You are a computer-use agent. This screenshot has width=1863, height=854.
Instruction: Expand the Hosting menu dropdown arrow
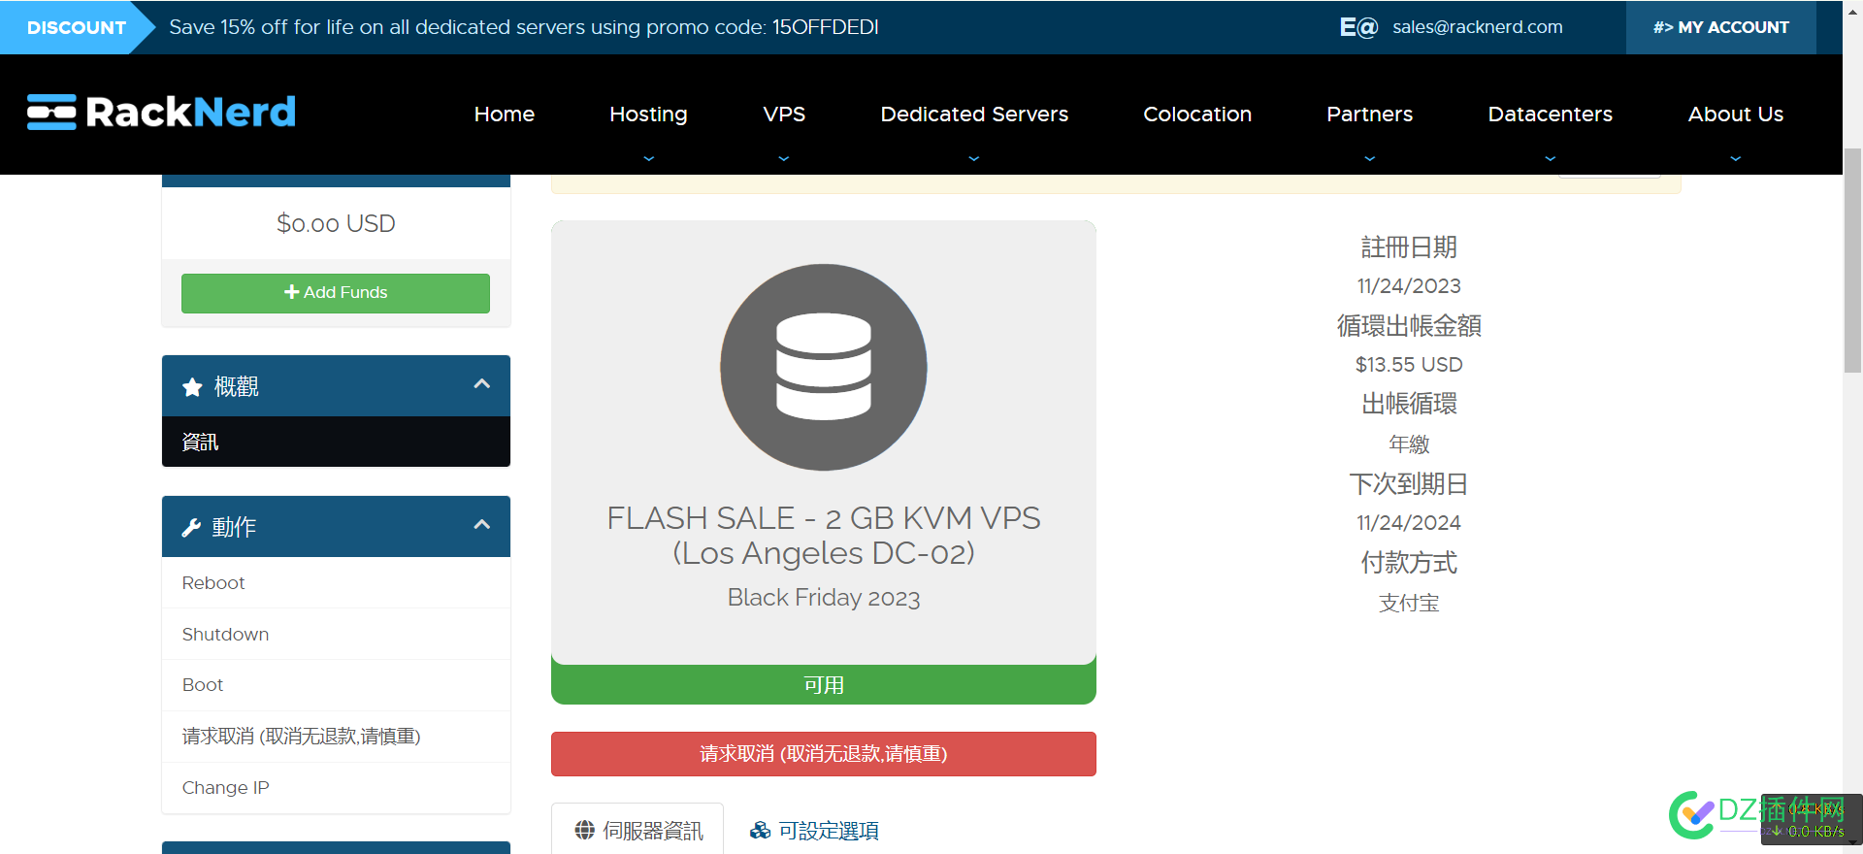[x=648, y=158]
